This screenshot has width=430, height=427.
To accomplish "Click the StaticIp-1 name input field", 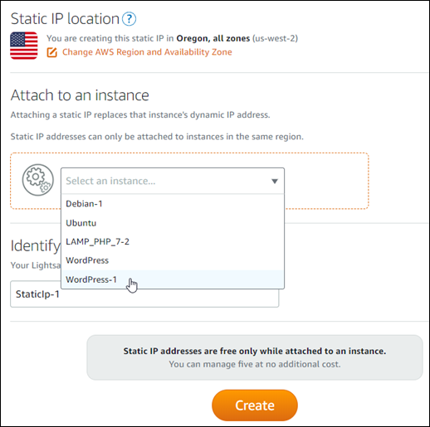I will 144,294.
